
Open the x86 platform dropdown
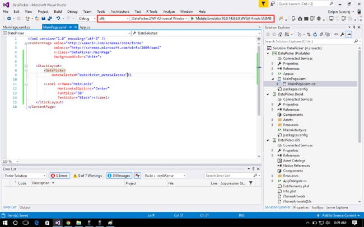tap(112, 18)
